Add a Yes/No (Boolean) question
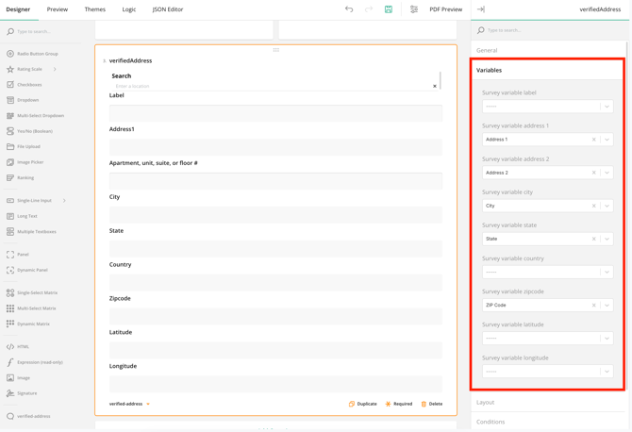The width and height of the screenshot is (632, 432). click(x=29, y=131)
